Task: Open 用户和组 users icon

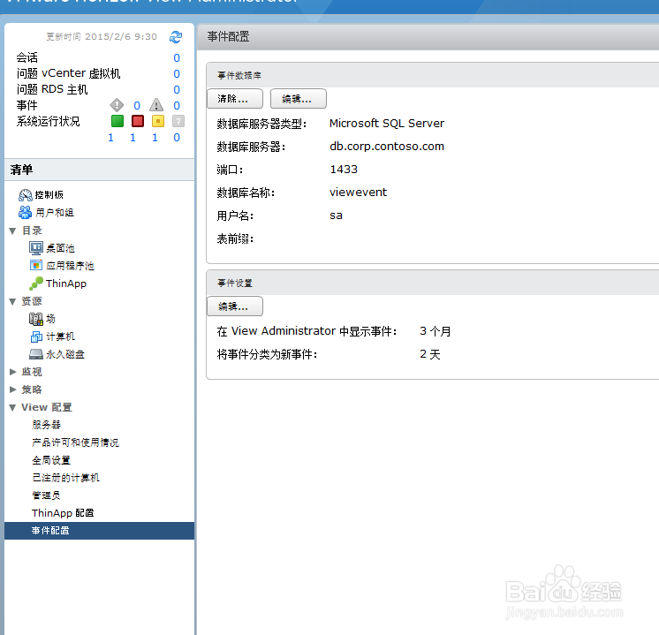Action: click(x=26, y=213)
